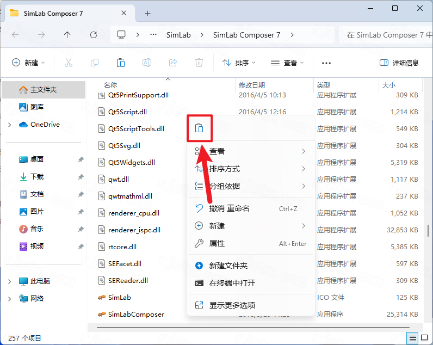Click the Share toolbar icon
The height and width of the screenshot is (345, 433).
[x=173, y=63]
